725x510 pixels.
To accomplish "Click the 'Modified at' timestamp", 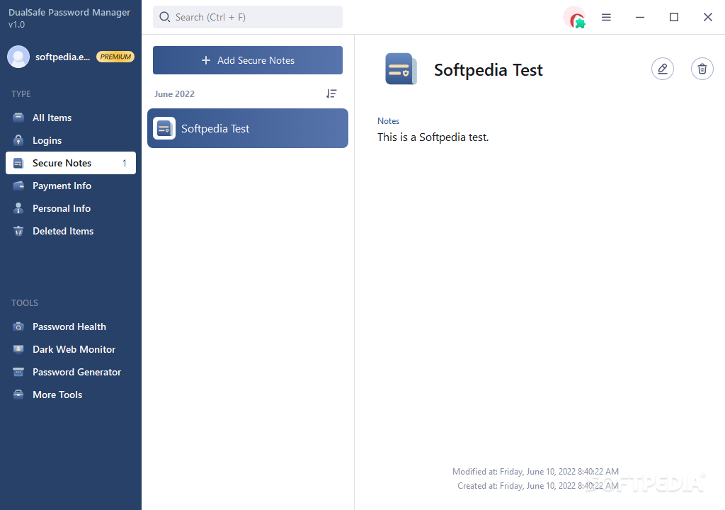I will point(535,472).
